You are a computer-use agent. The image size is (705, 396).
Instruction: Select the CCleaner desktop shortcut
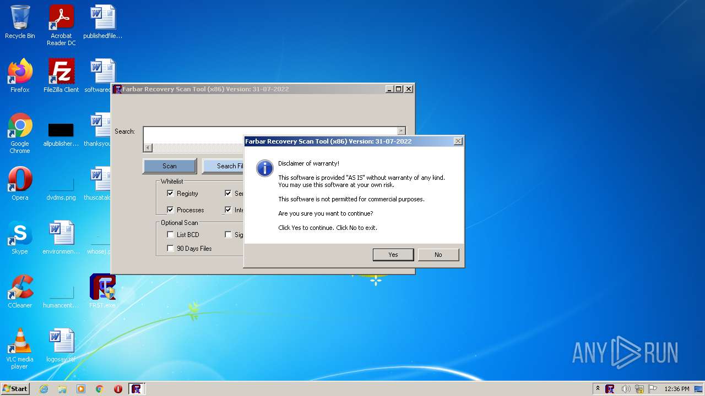pyautogui.click(x=20, y=291)
